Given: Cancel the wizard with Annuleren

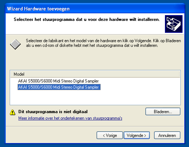Looking at the screenshot, I should tap(167, 135).
